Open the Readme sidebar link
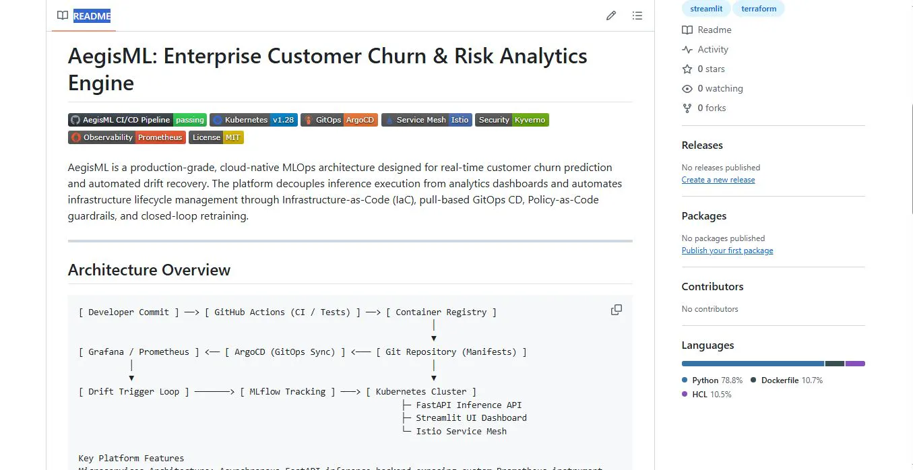The image size is (913, 470). click(x=714, y=30)
